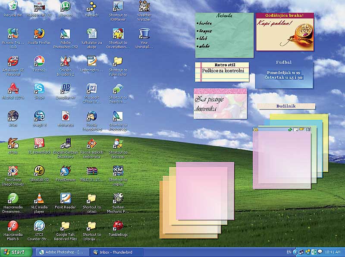Click the Atlas globe icon
345x257 pixels.
click(x=13, y=116)
